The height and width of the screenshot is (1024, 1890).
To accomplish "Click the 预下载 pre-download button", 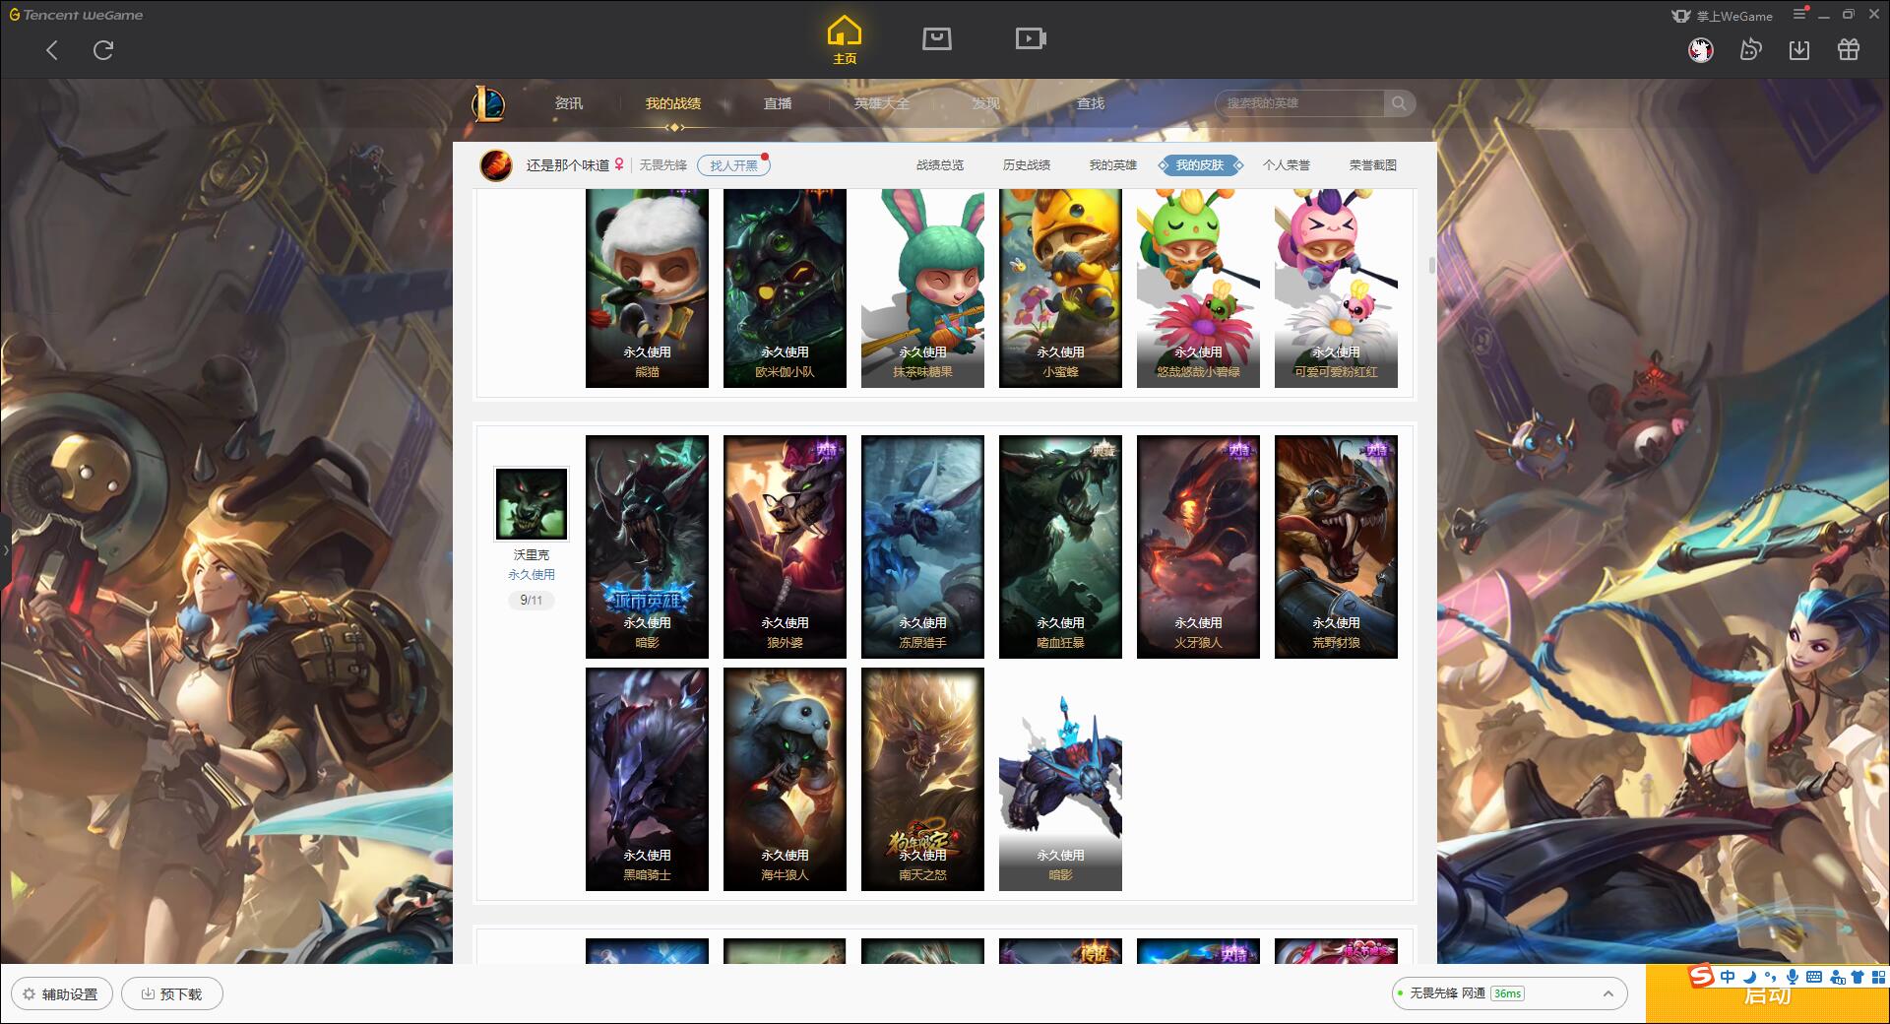I will 171,993.
